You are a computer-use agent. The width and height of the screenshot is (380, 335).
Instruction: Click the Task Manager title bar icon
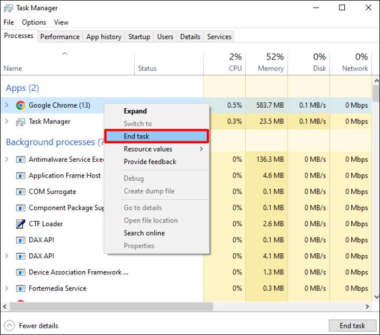6,8
